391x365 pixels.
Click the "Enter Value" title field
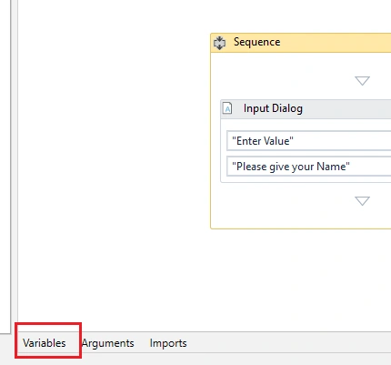309,141
